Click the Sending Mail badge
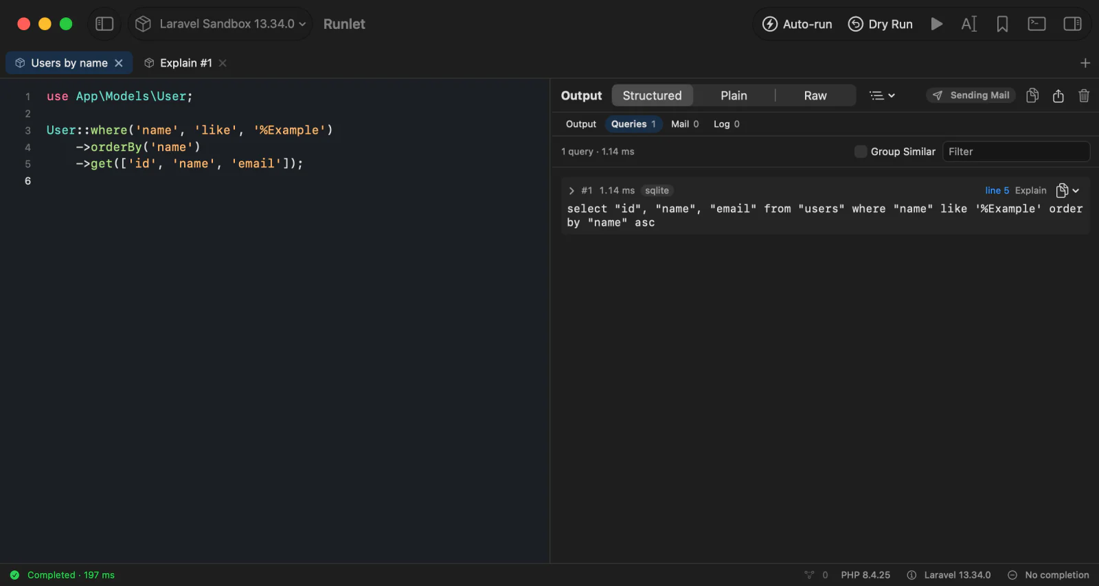The image size is (1099, 586). tap(971, 95)
